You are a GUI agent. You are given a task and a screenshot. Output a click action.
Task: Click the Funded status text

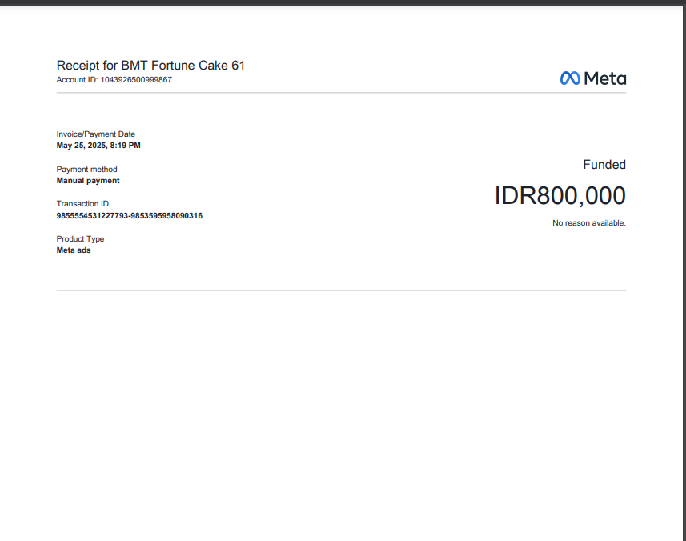point(604,165)
